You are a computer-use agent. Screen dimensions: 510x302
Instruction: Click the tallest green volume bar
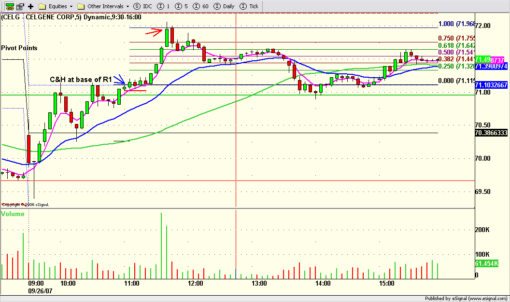click(x=161, y=246)
